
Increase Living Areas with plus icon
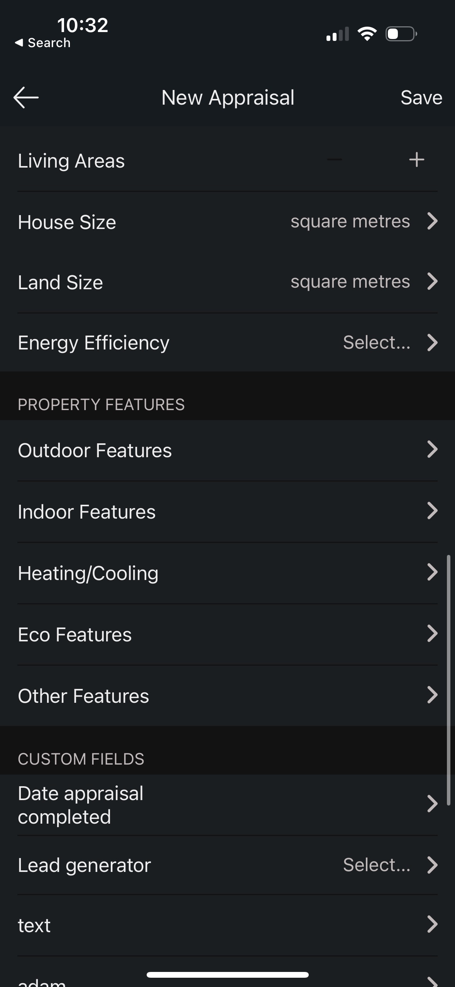416,159
